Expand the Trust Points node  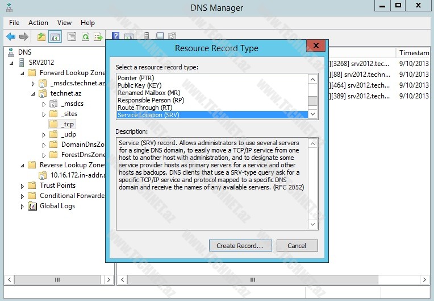pyautogui.click(x=23, y=185)
